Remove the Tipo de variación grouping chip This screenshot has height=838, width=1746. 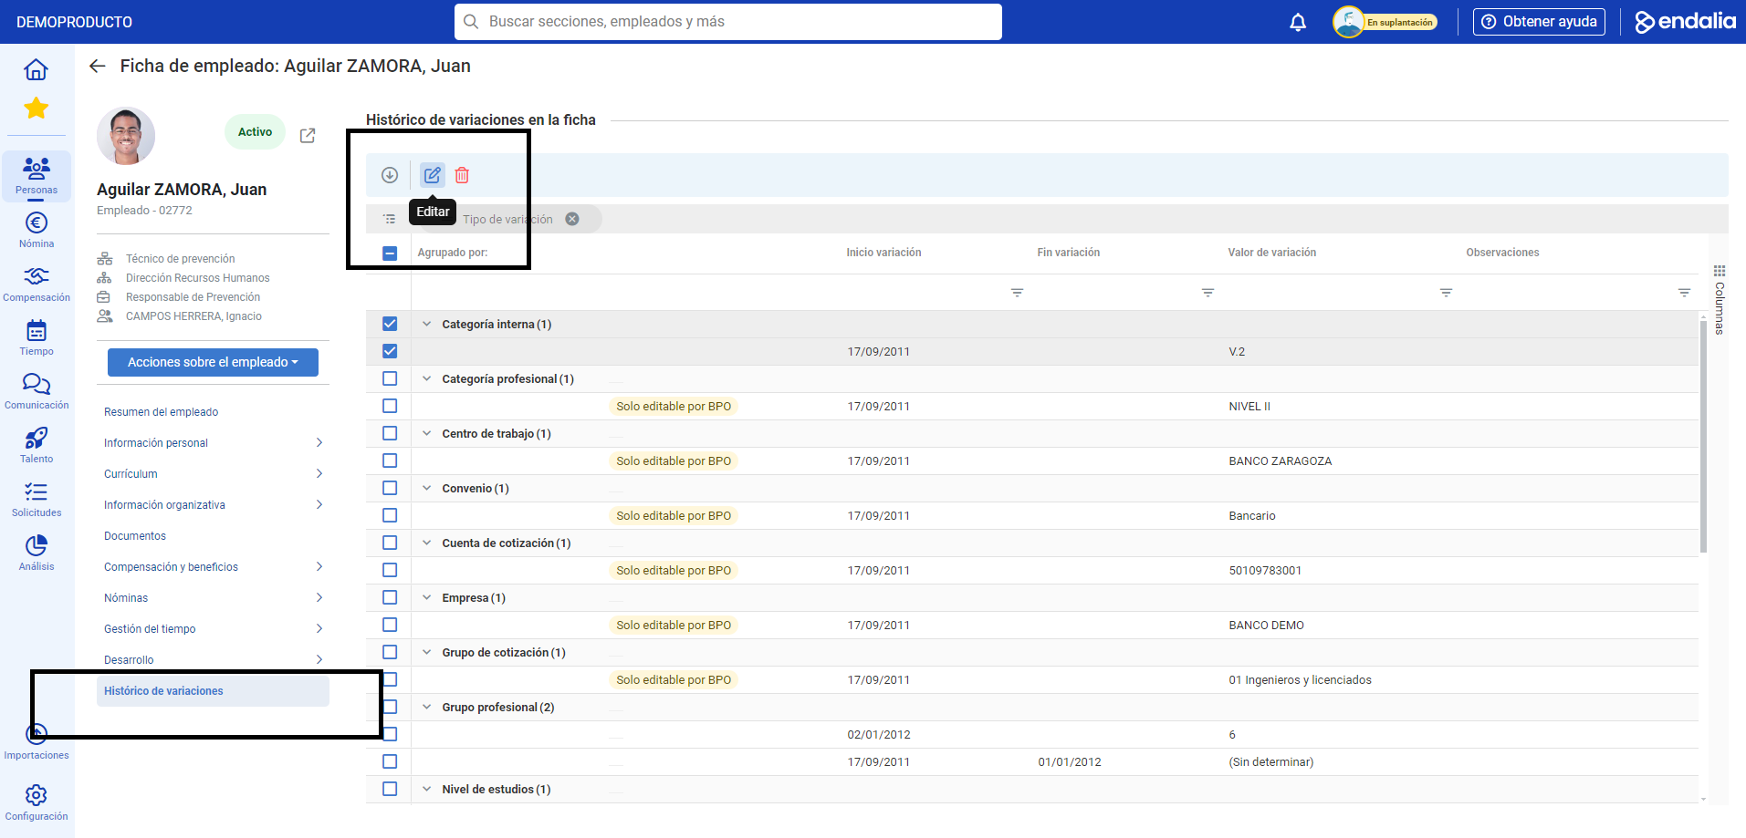coord(572,219)
